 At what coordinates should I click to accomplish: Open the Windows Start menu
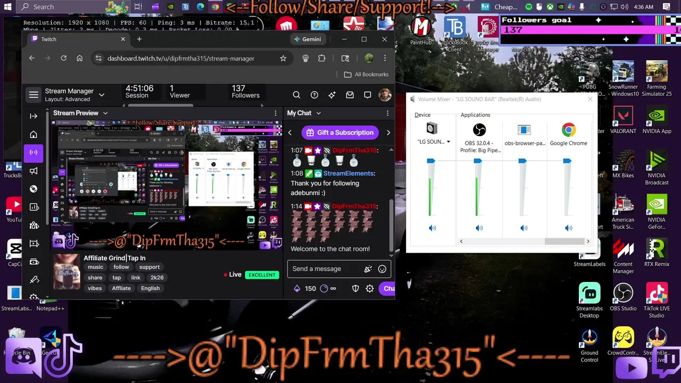[x=8, y=7]
